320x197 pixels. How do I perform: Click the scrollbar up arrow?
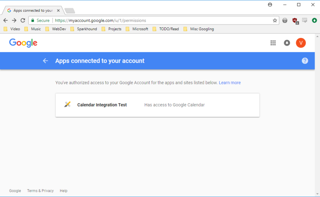click(x=317, y=37)
